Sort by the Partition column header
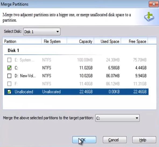The image size is (159, 147). 22,41
